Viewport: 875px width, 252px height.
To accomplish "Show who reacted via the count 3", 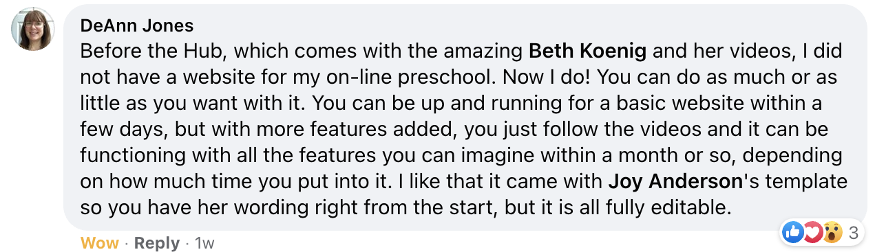I will 854,233.
